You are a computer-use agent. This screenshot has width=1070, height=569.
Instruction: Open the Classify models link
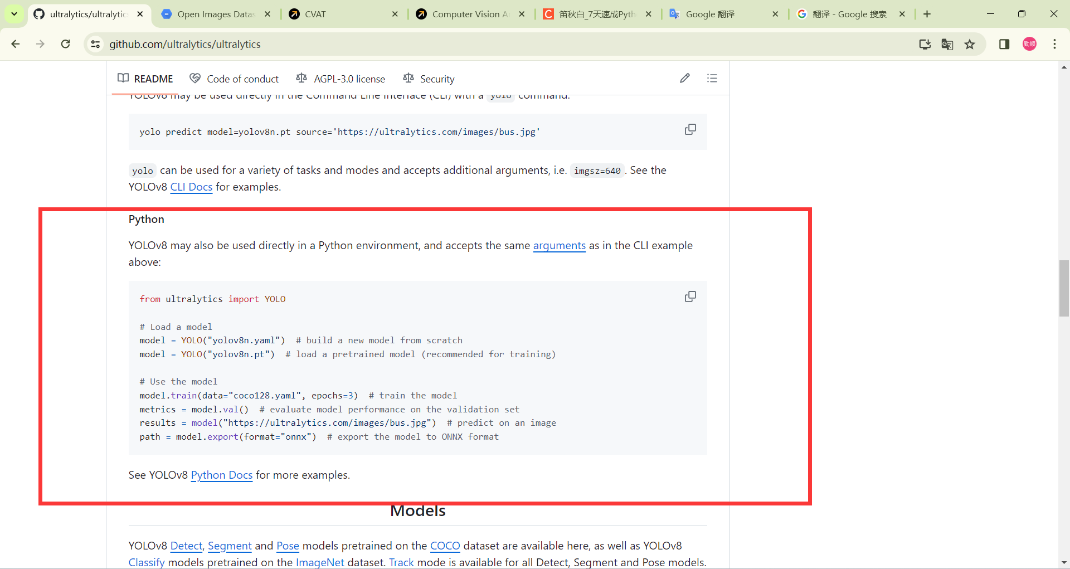coord(147,562)
